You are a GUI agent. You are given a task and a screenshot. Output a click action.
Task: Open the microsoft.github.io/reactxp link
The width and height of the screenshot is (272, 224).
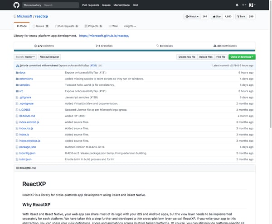[x=104, y=36]
